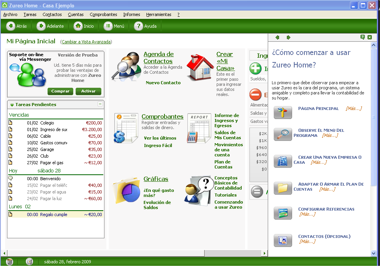The image size is (380, 266).
Task: Open the Contactos menu
Action: coord(52,14)
